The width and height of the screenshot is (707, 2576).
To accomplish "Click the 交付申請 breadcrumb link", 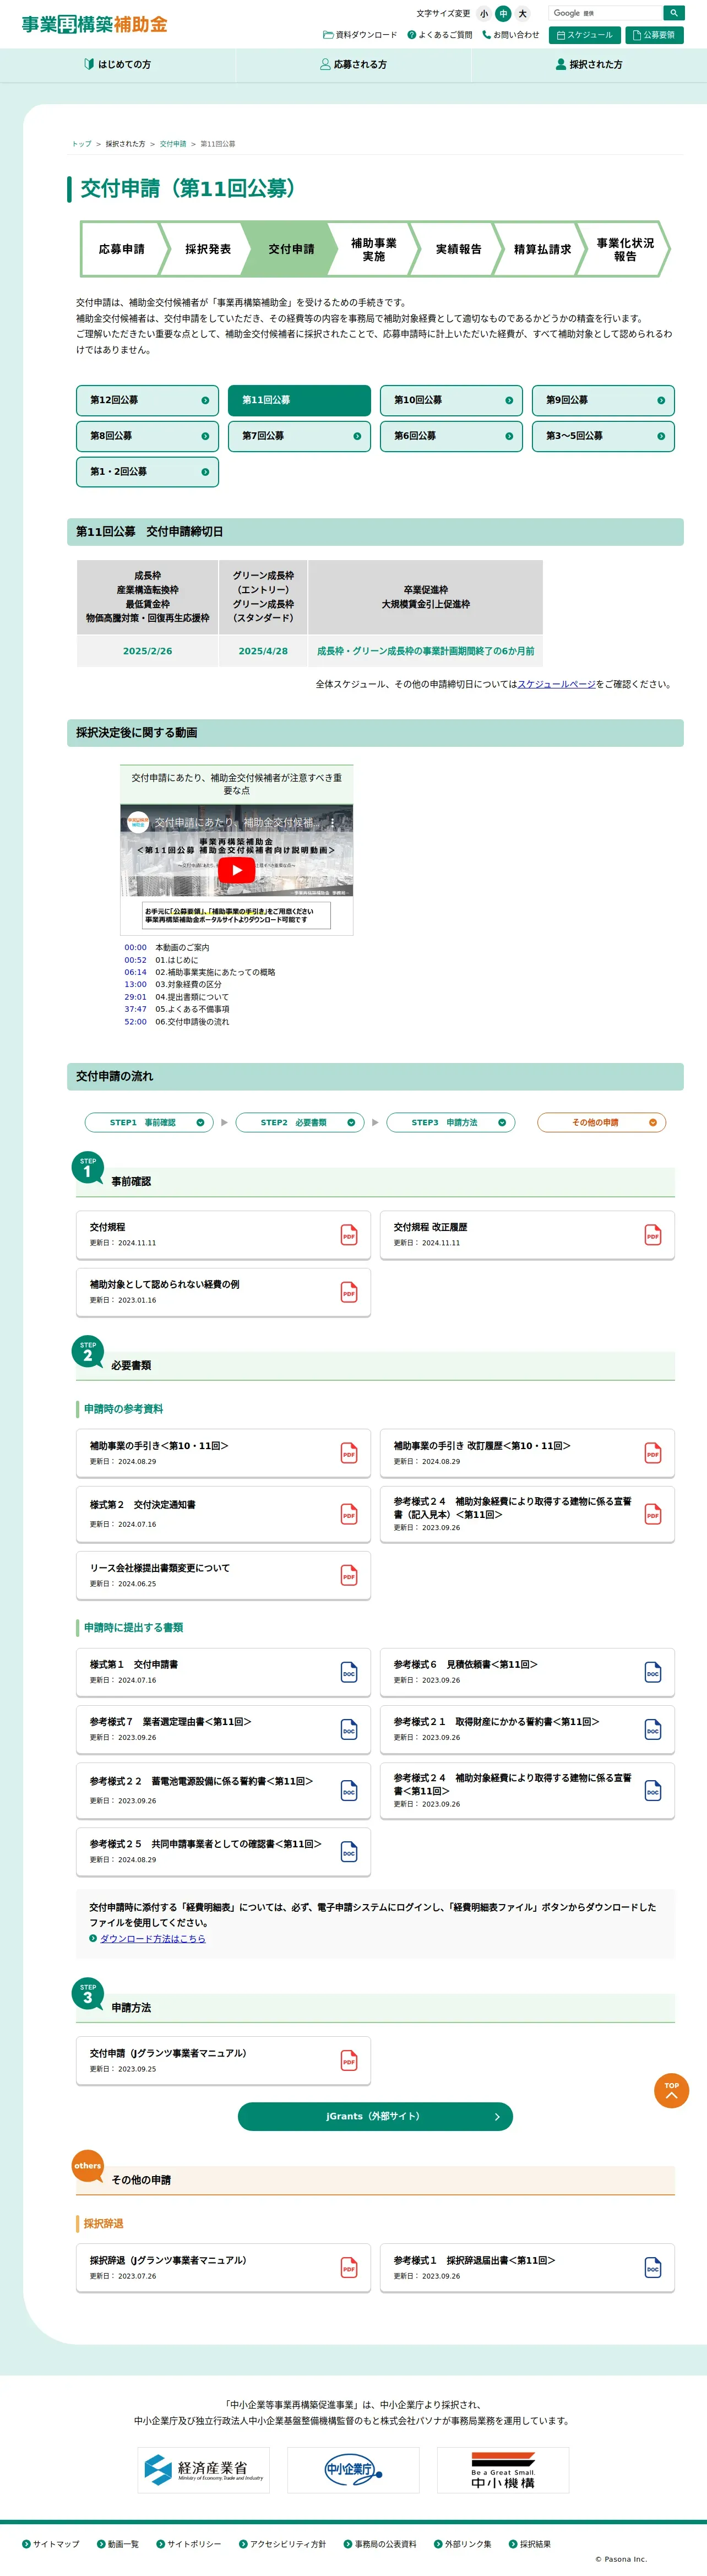I will 173,144.
